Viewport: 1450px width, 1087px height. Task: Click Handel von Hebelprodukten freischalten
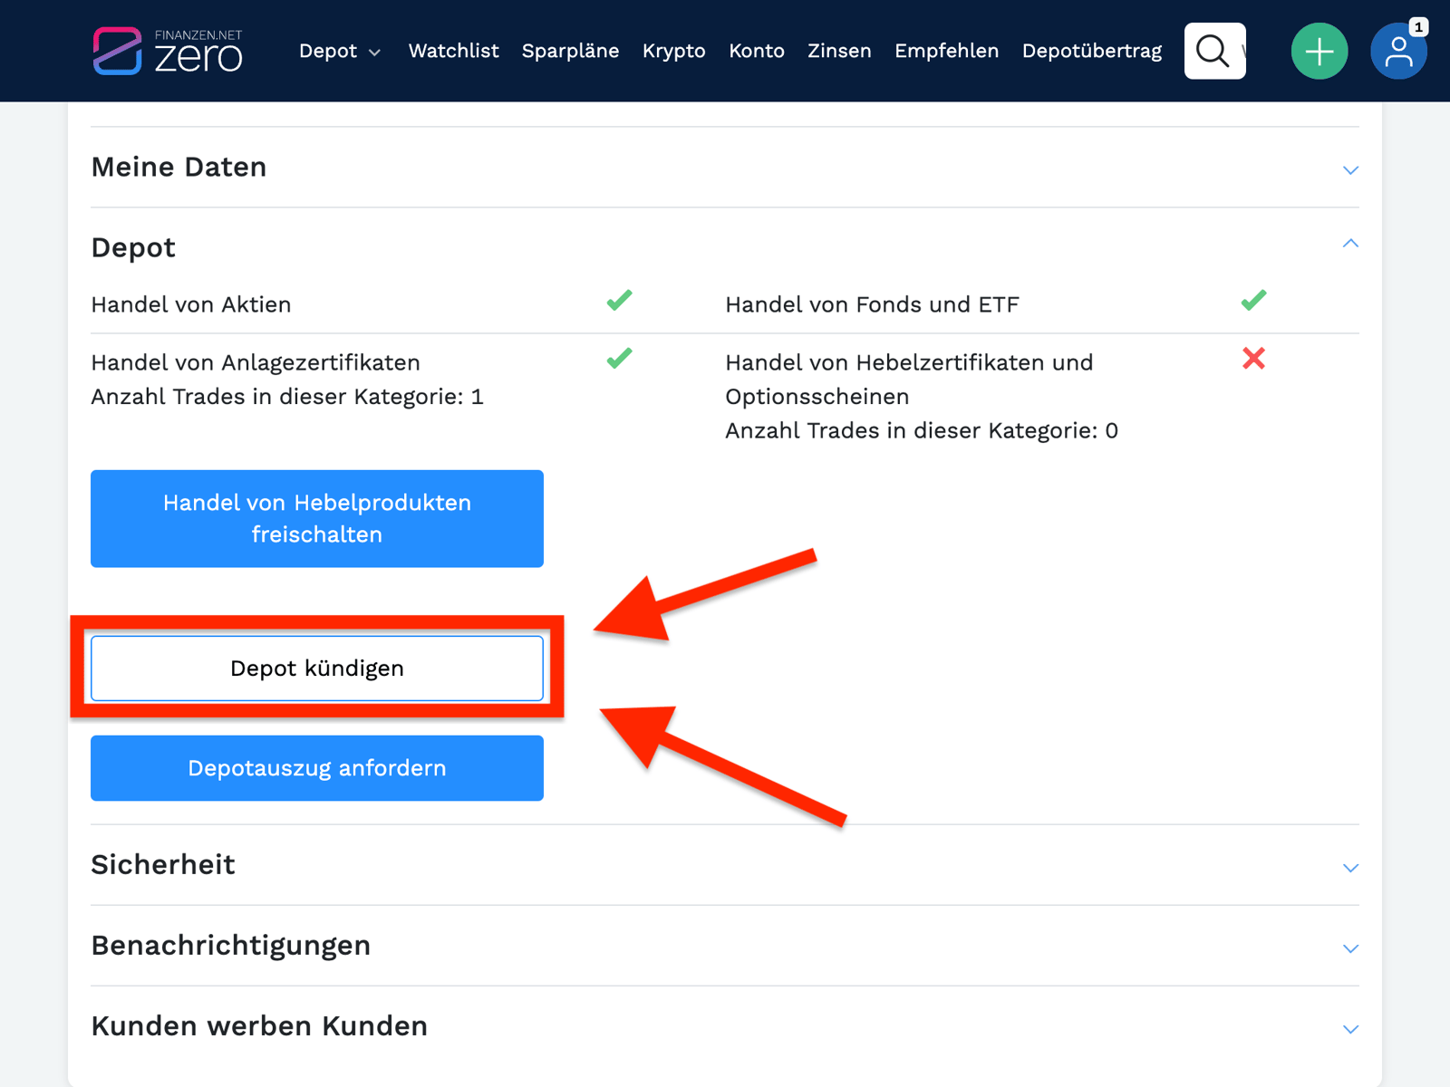[x=316, y=518]
